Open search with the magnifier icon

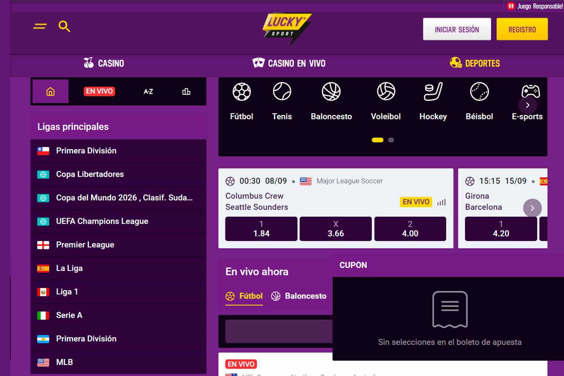tap(64, 26)
